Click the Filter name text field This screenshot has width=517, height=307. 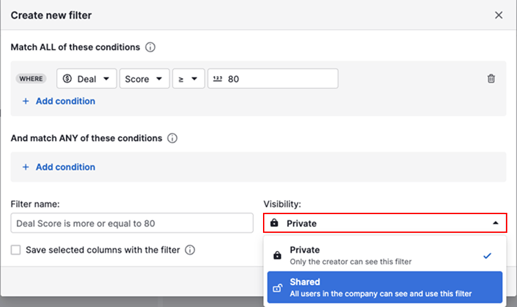coord(132,223)
